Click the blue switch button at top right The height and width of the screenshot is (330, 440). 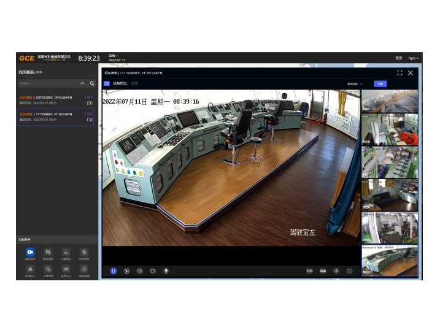pos(380,83)
